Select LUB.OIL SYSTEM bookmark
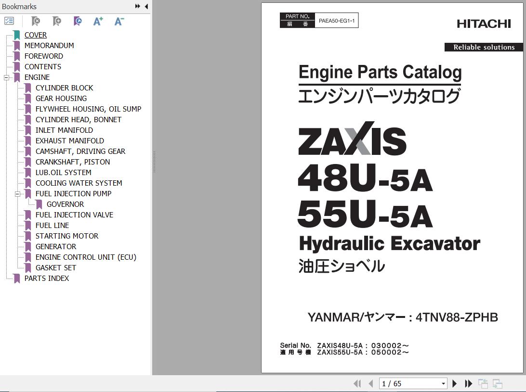The width and height of the screenshot is (526, 392). tap(64, 173)
